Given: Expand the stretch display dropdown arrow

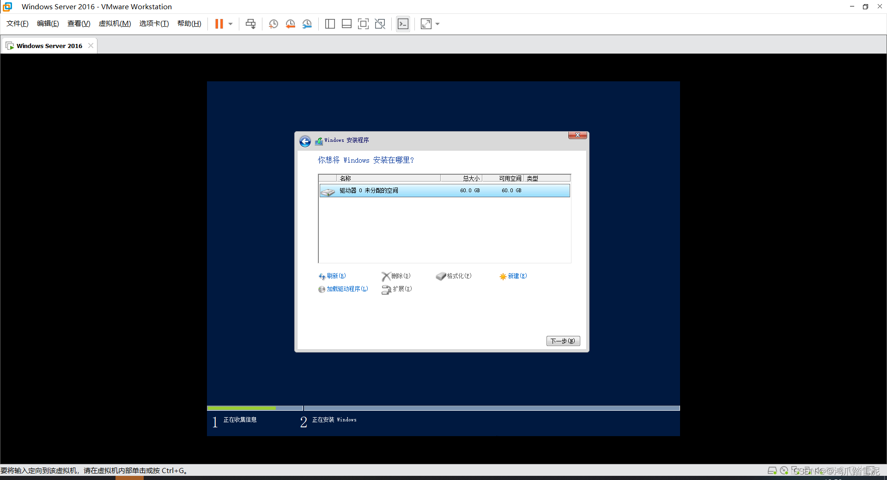Looking at the screenshot, I should (437, 24).
